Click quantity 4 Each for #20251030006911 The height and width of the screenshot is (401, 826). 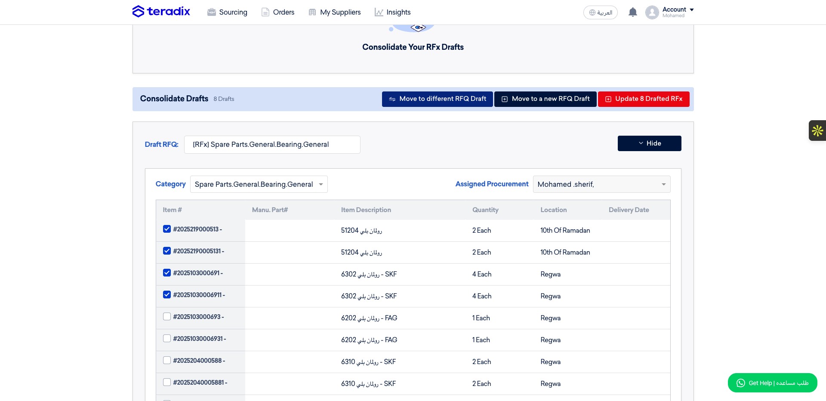tap(481, 296)
